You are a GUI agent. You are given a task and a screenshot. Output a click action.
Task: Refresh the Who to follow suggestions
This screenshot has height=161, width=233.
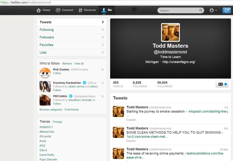67,64
